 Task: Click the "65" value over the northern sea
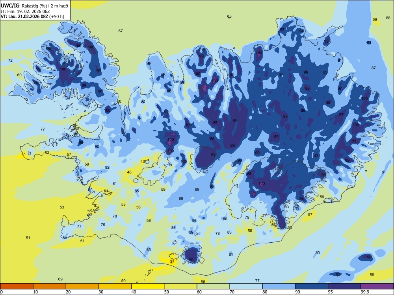[x=229, y=16]
